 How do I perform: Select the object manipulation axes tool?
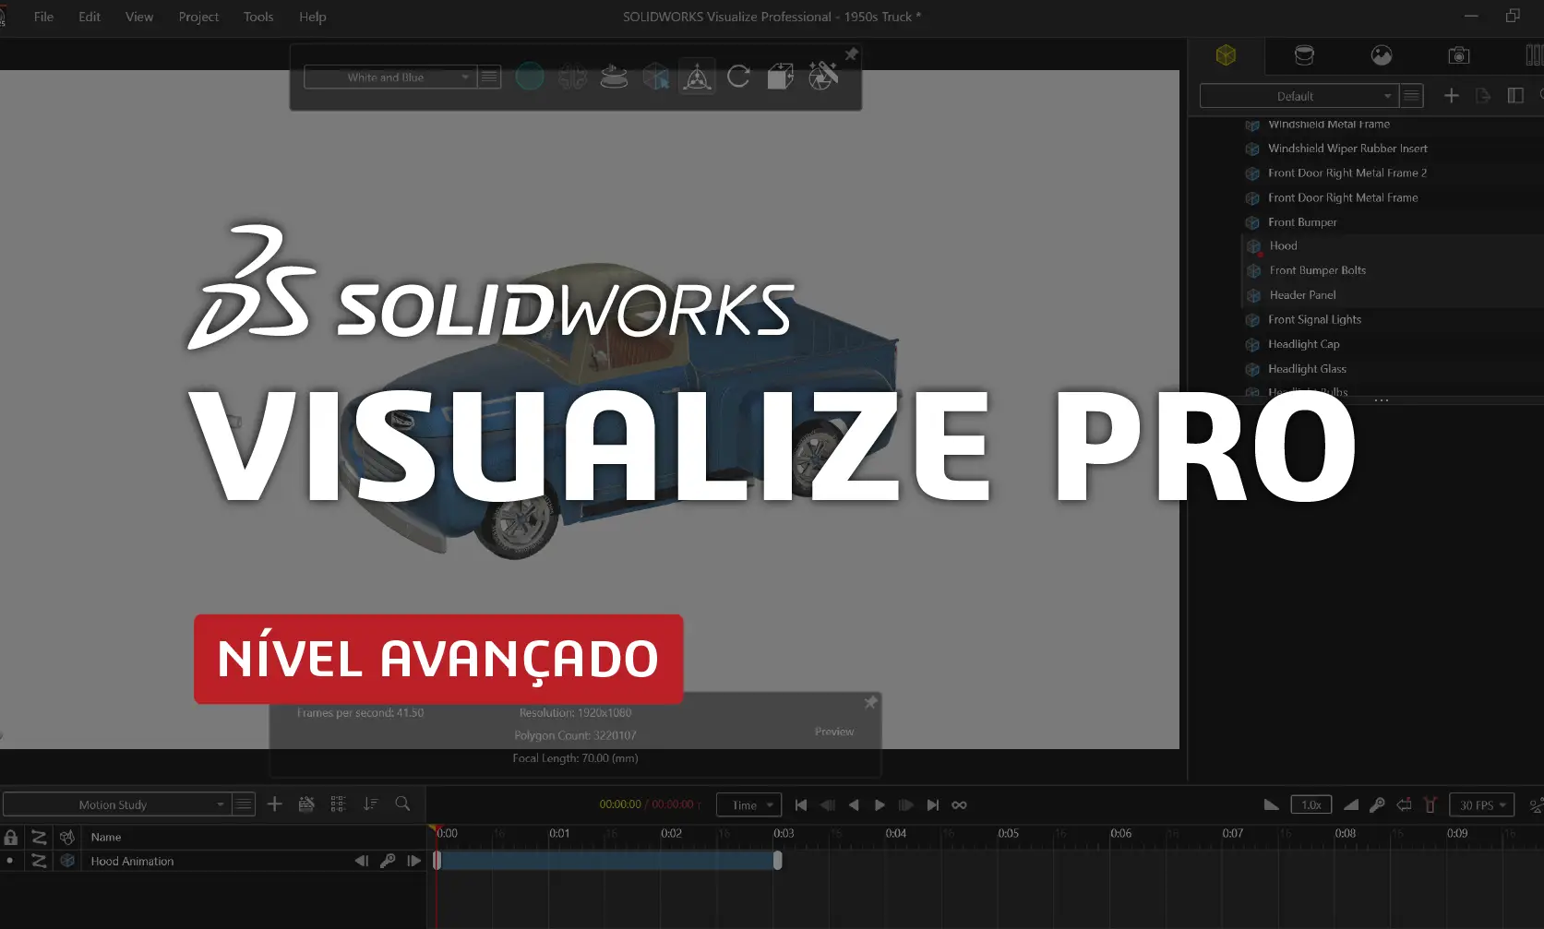(x=697, y=77)
